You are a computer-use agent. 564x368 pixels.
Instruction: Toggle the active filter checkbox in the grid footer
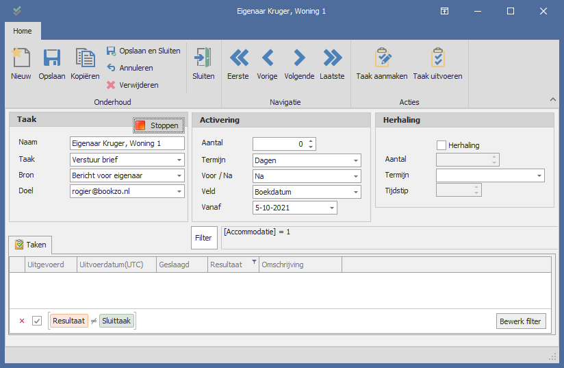[x=37, y=321]
